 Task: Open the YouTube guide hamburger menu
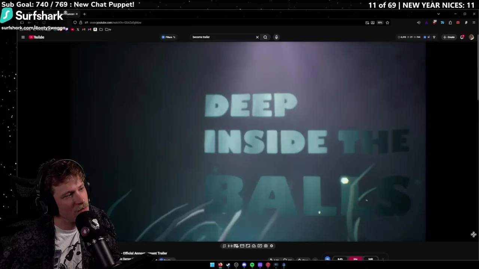pos(23,37)
